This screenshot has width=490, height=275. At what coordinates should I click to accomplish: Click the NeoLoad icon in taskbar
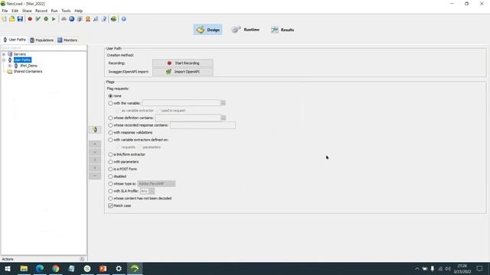(135, 268)
